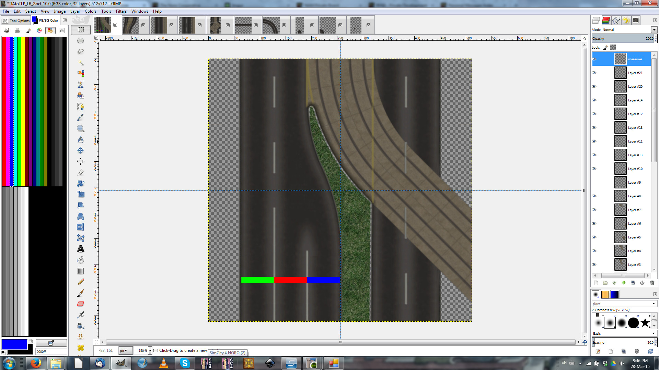Click lower layer green down arrow
This screenshot has width=659, height=370.
(x=624, y=283)
